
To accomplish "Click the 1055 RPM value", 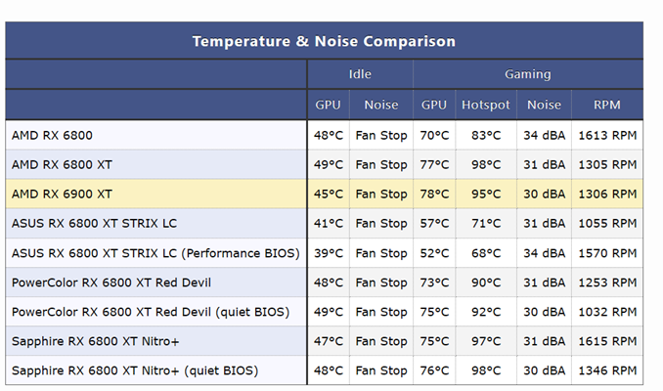I will [607, 223].
